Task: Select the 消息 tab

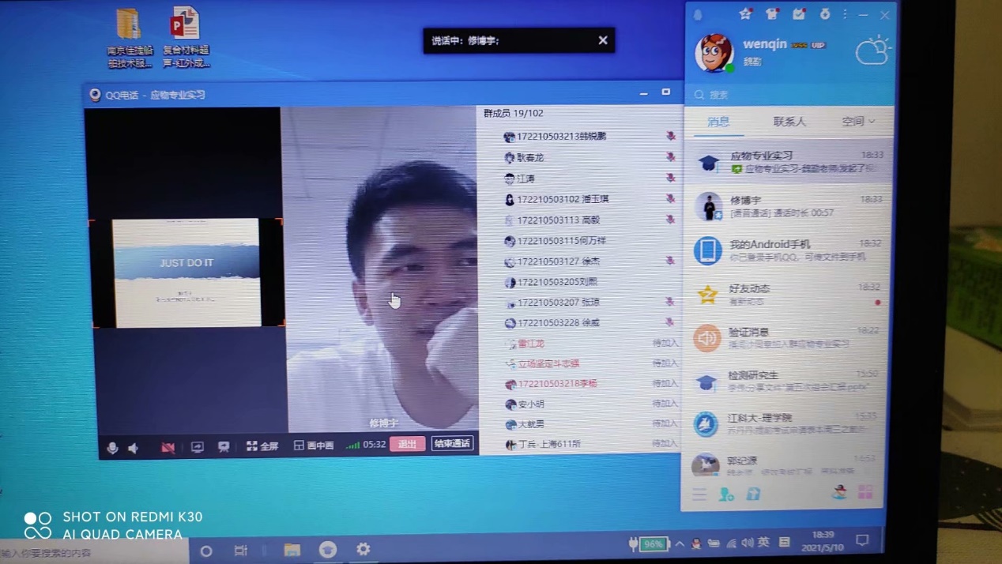Action: (718, 122)
